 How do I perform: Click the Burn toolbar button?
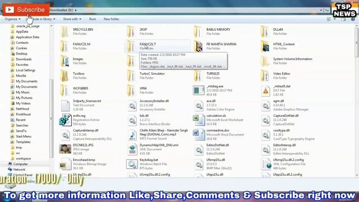pos(93,19)
